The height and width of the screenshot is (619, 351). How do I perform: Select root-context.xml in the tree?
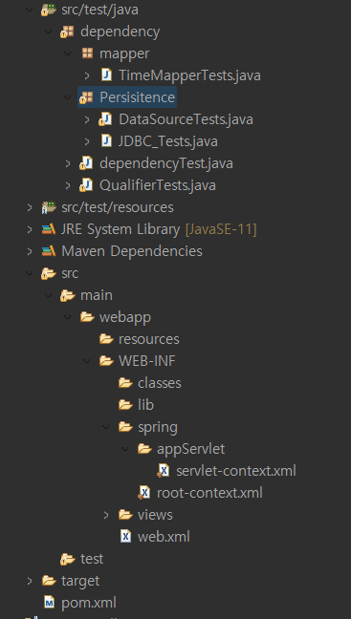click(209, 493)
